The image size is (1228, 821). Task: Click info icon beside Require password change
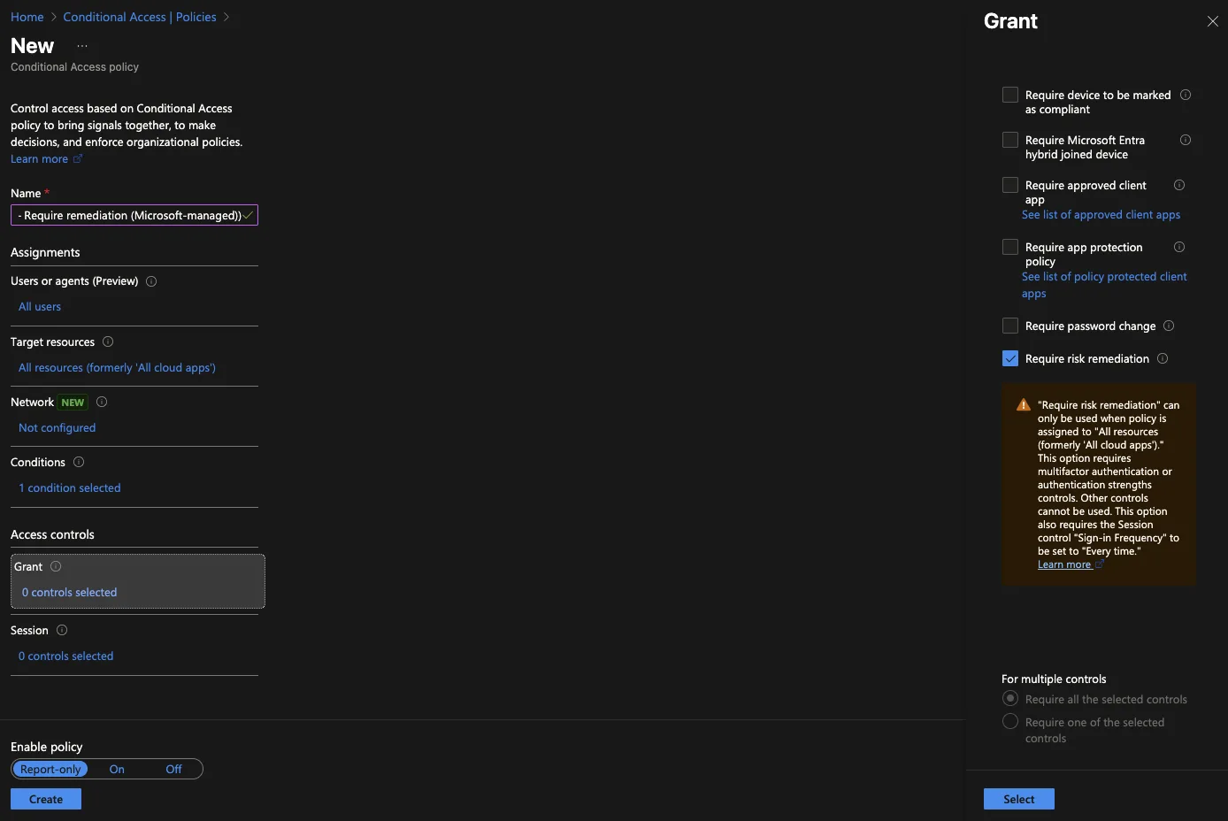[x=1169, y=326]
